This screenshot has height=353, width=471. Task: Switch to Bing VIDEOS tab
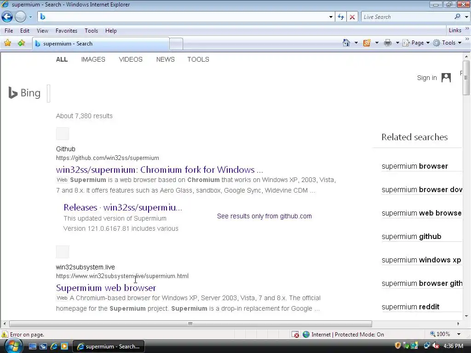131,59
